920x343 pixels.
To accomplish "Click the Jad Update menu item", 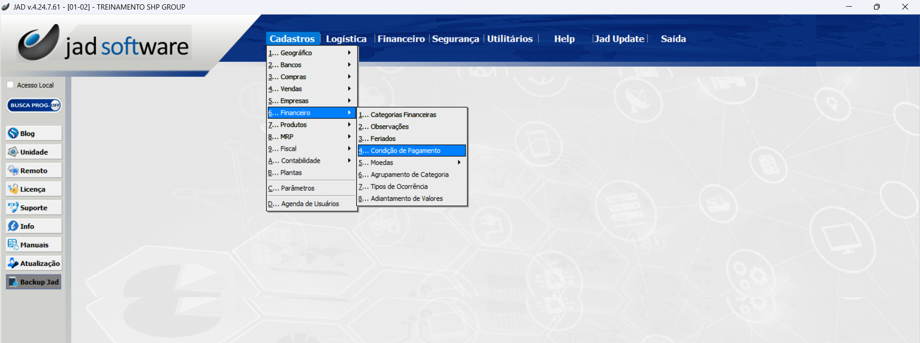I will [619, 39].
